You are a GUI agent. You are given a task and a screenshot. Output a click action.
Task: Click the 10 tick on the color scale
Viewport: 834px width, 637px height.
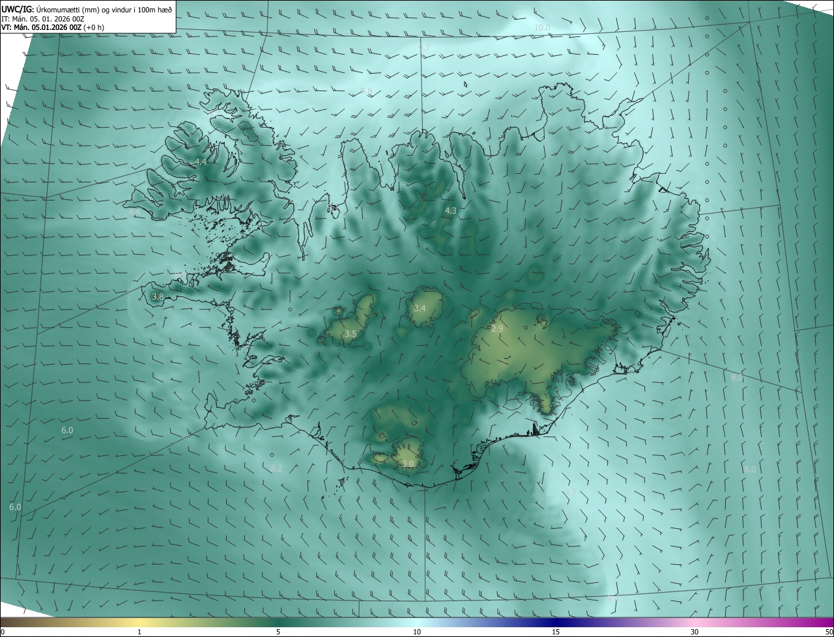point(417,632)
